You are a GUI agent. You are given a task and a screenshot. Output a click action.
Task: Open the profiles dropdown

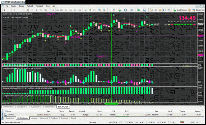tap(145, 10)
